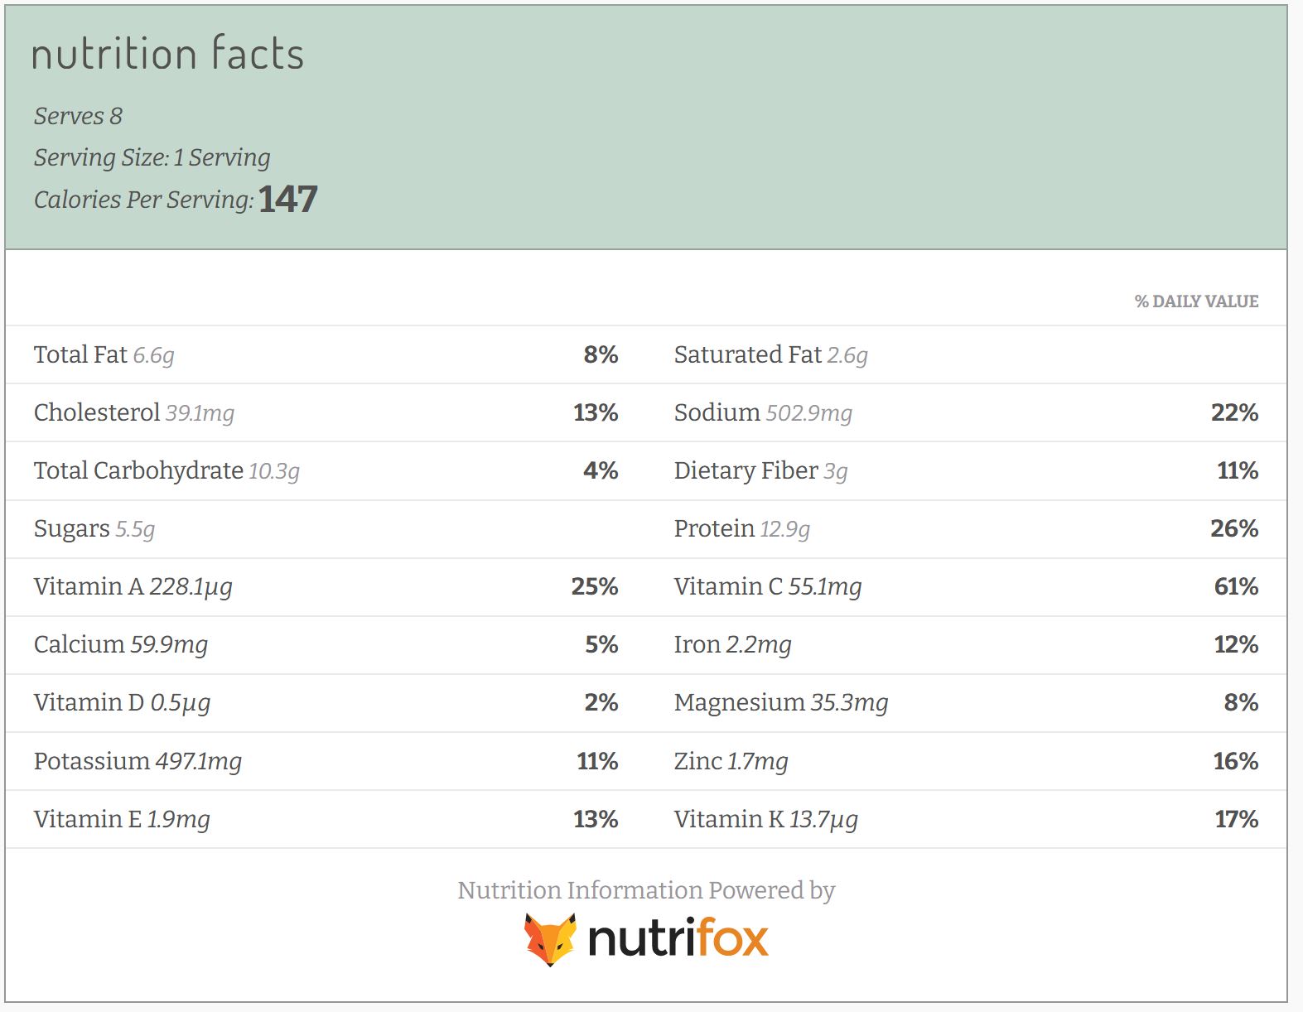Click the Protein 26% daily value

point(1234,529)
